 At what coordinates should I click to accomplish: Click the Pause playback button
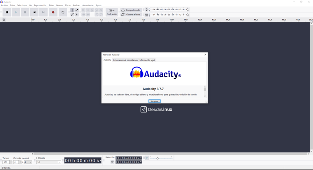click(x=7, y=12)
